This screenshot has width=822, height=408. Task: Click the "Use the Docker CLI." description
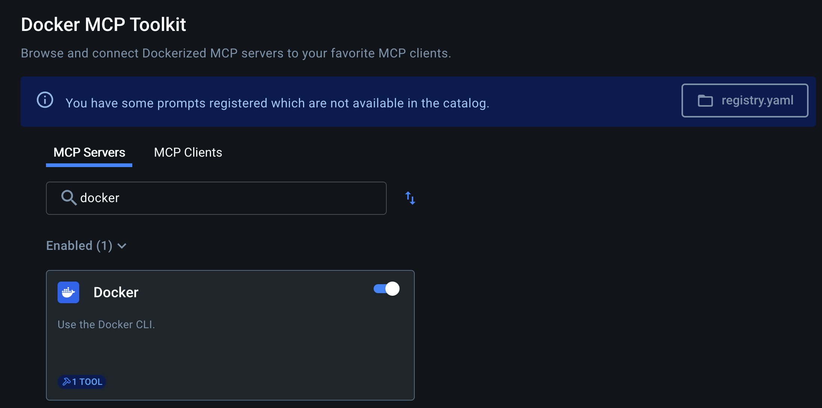(x=106, y=324)
